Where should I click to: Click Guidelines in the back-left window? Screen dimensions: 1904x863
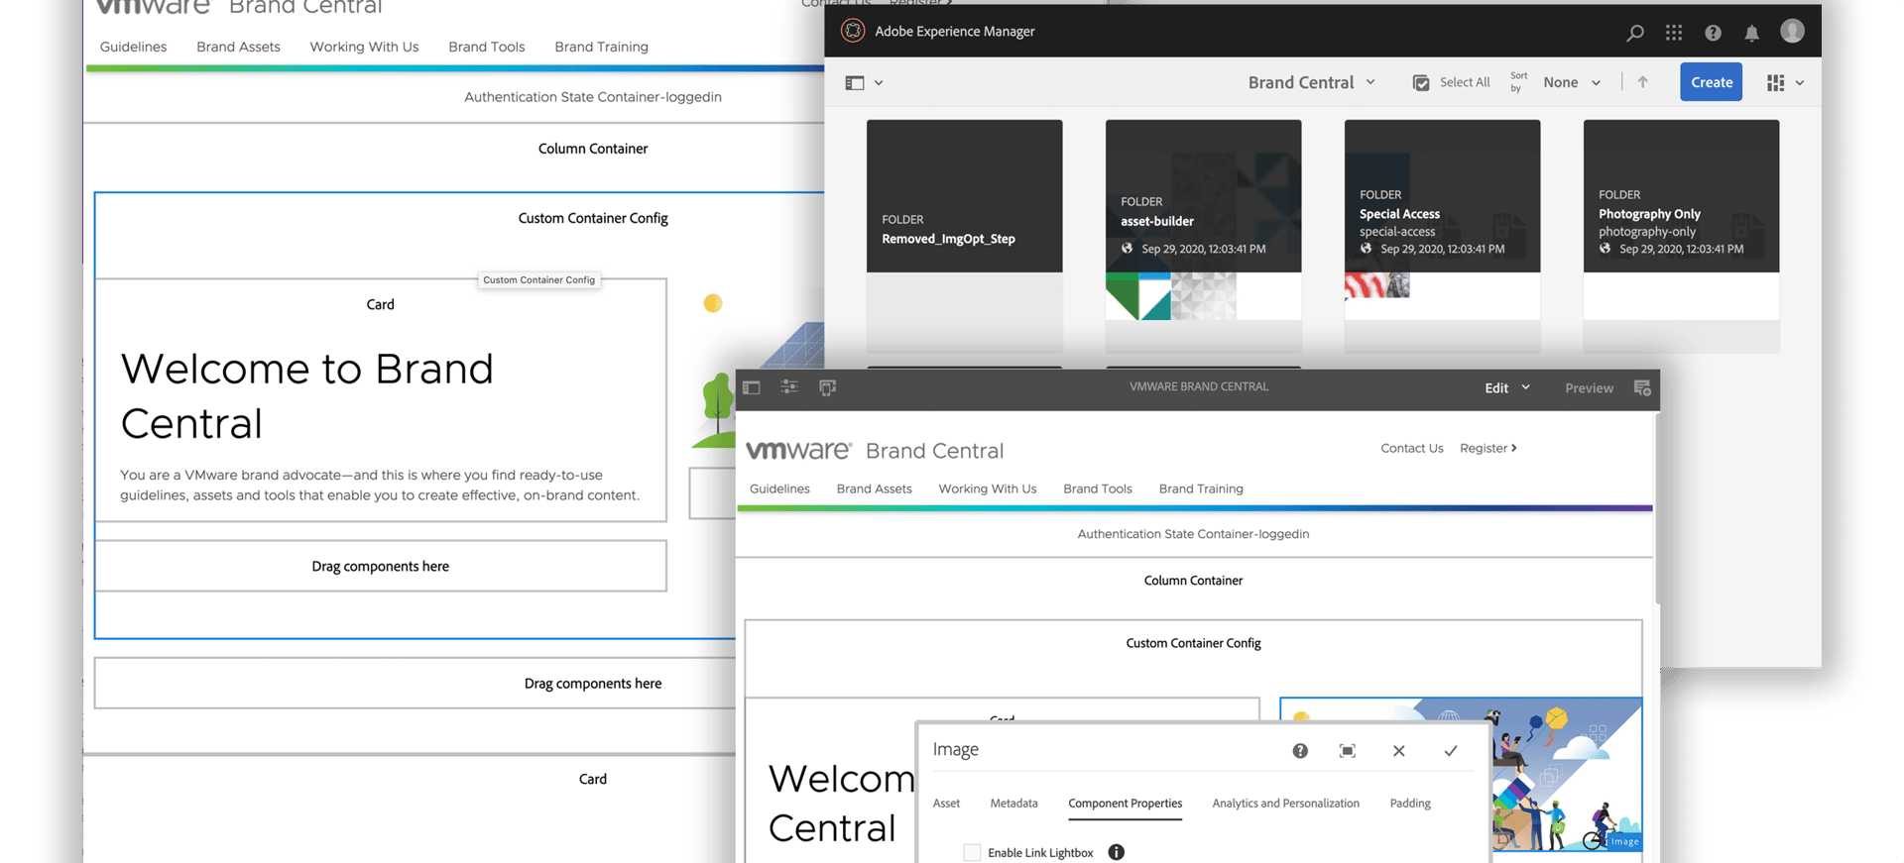tap(133, 47)
